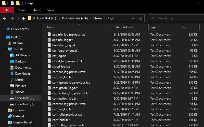
Task: Select file compat_log.previous.txt
Action: [69, 72]
